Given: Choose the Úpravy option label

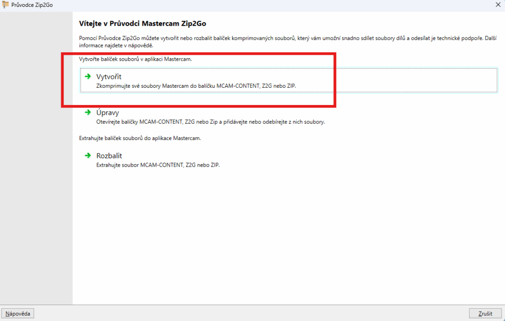Looking at the screenshot, I should pos(108,112).
